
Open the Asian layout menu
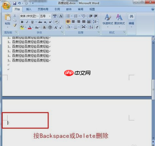coord(84,27)
